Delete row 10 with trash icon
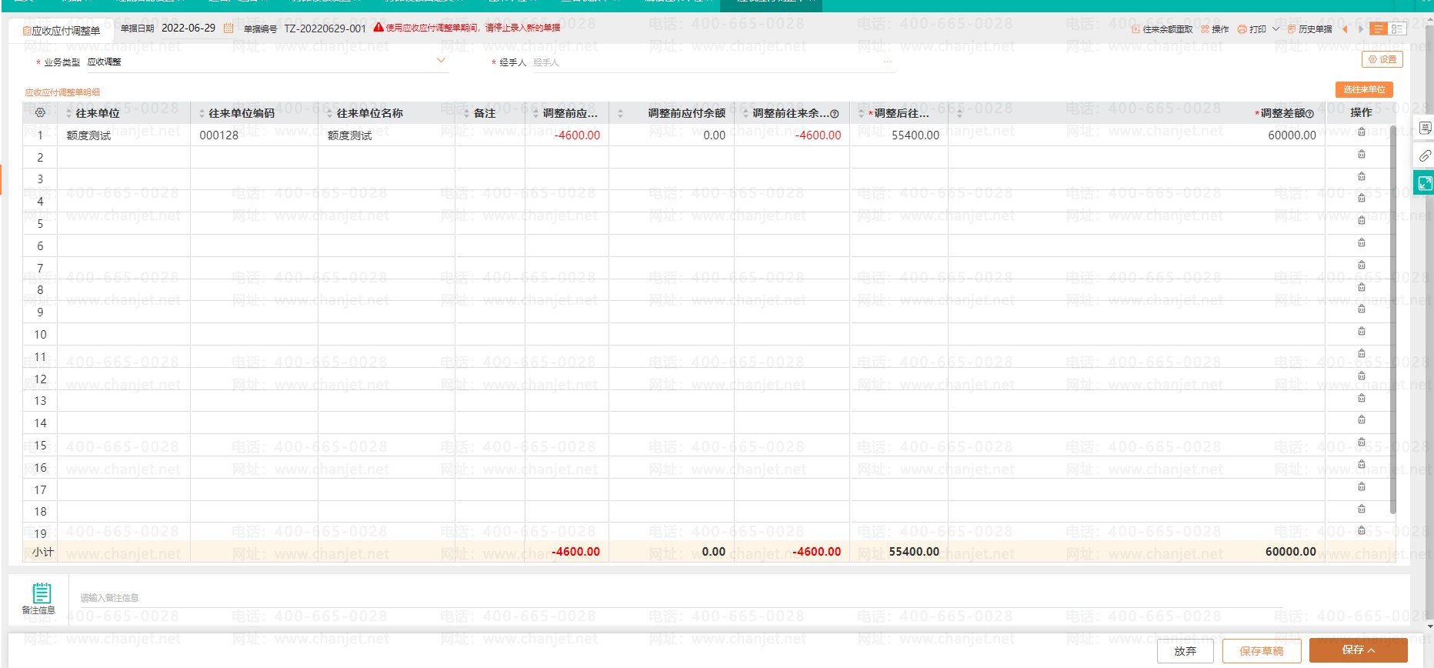The width and height of the screenshot is (1434, 668). click(x=1362, y=331)
